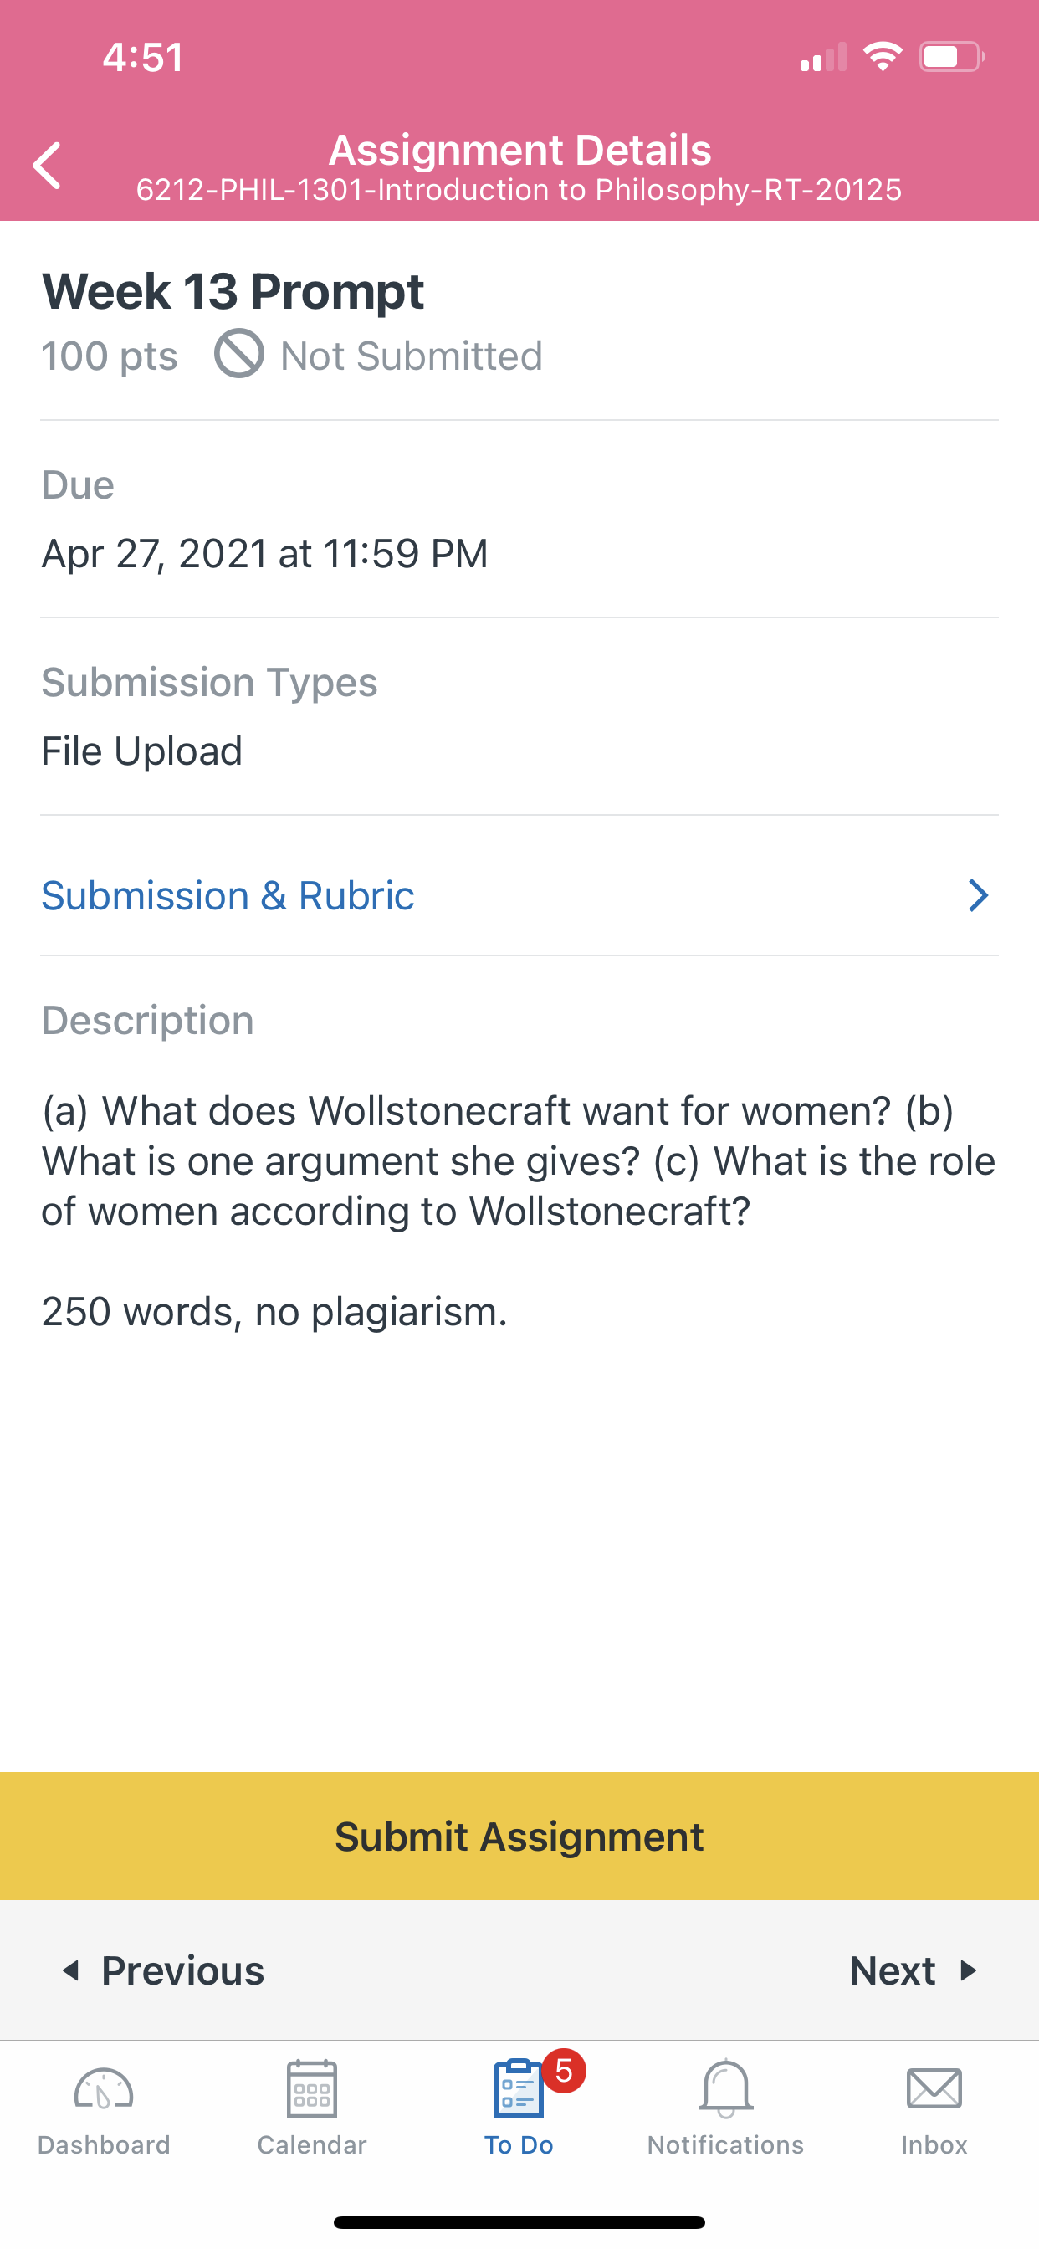Tap the Submit Assignment button

coord(519,1836)
